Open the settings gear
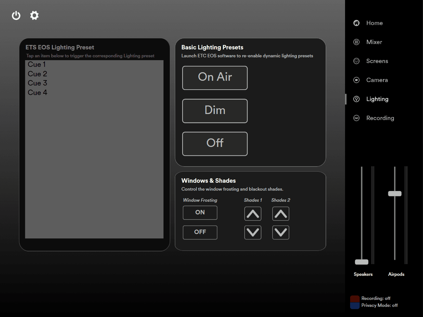 click(x=34, y=15)
